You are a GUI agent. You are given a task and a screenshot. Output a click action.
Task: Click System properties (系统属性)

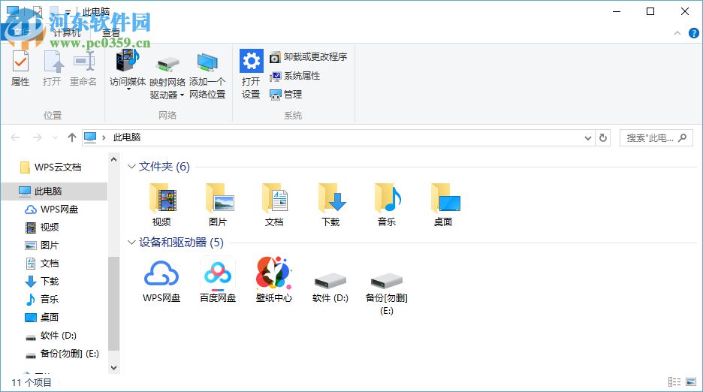pos(295,76)
